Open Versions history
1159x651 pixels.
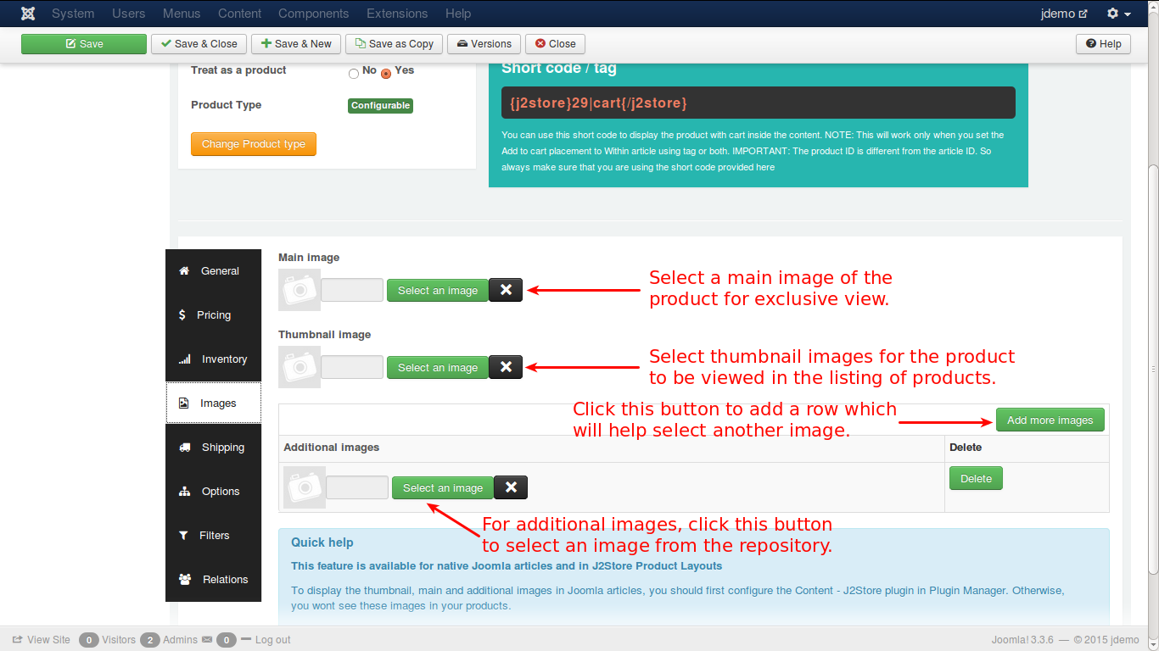[x=484, y=44]
